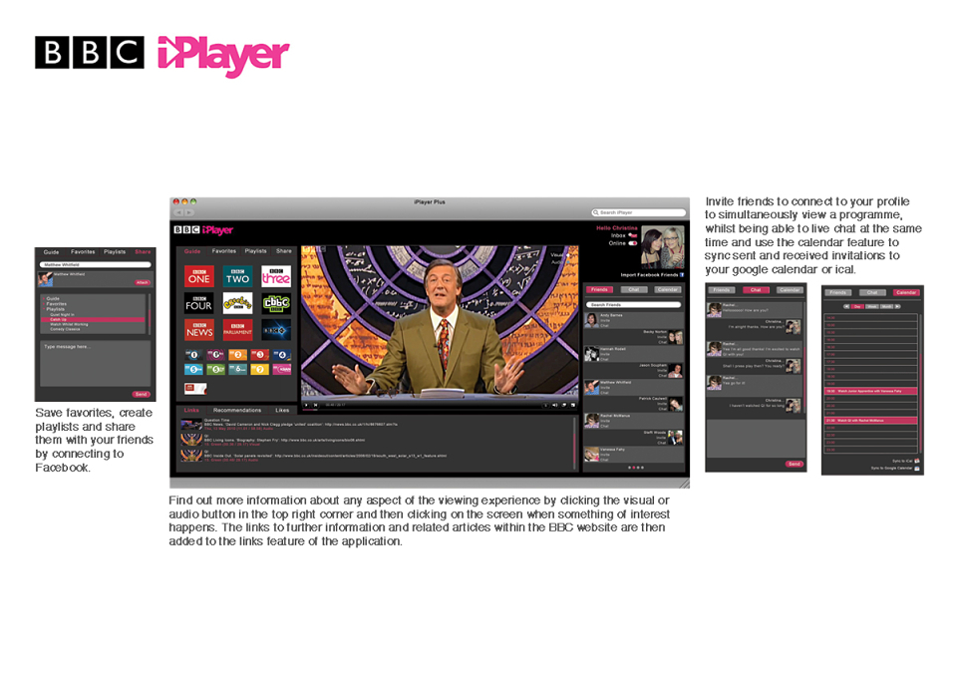The height and width of the screenshot is (677, 957).
Task: Seek using the video progress bar
Action: 439,410
